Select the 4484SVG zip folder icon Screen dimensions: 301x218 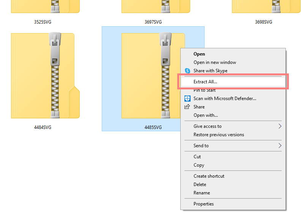(x=45, y=75)
